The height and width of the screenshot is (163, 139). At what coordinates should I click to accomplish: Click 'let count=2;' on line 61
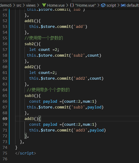click(43, 73)
